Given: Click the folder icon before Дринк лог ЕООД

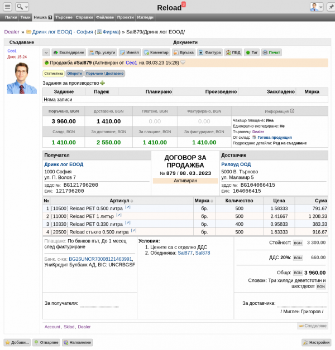Looking at the screenshot, I should pos(28,32).
